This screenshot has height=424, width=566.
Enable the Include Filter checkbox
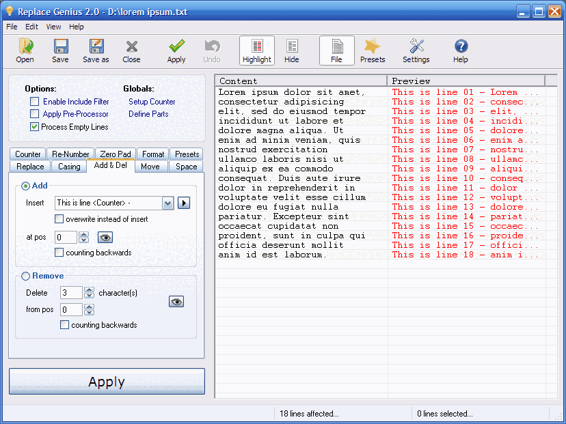[35, 102]
